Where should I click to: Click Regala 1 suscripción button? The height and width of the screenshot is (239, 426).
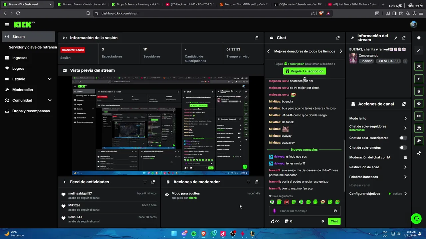click(x=305, y=71)
